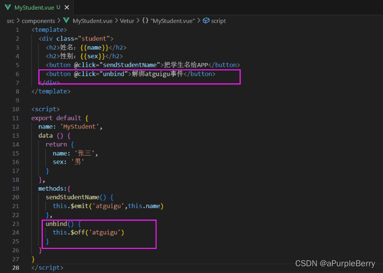
Task: Click "methods:" on line 19
Action: click(x=53, y=189)
